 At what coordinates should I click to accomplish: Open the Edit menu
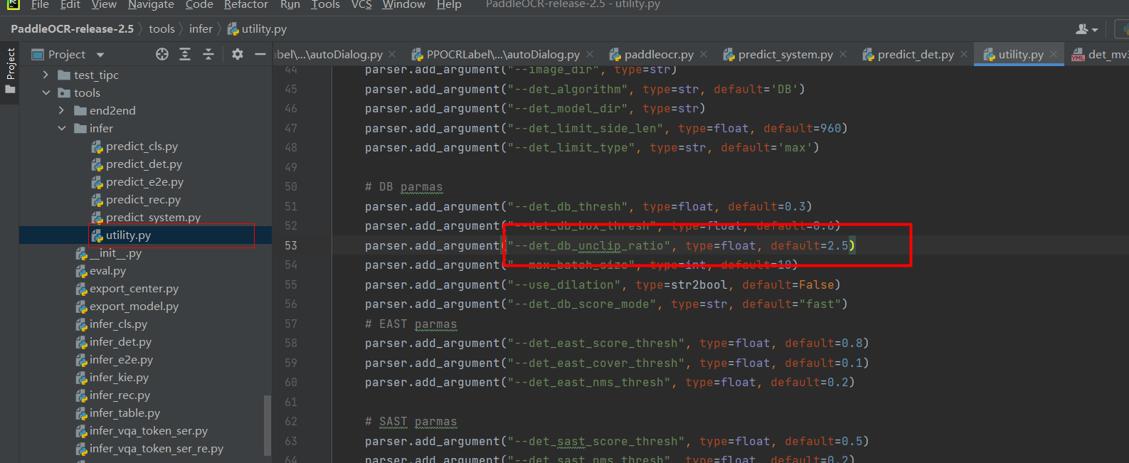[x=70, y=4]
